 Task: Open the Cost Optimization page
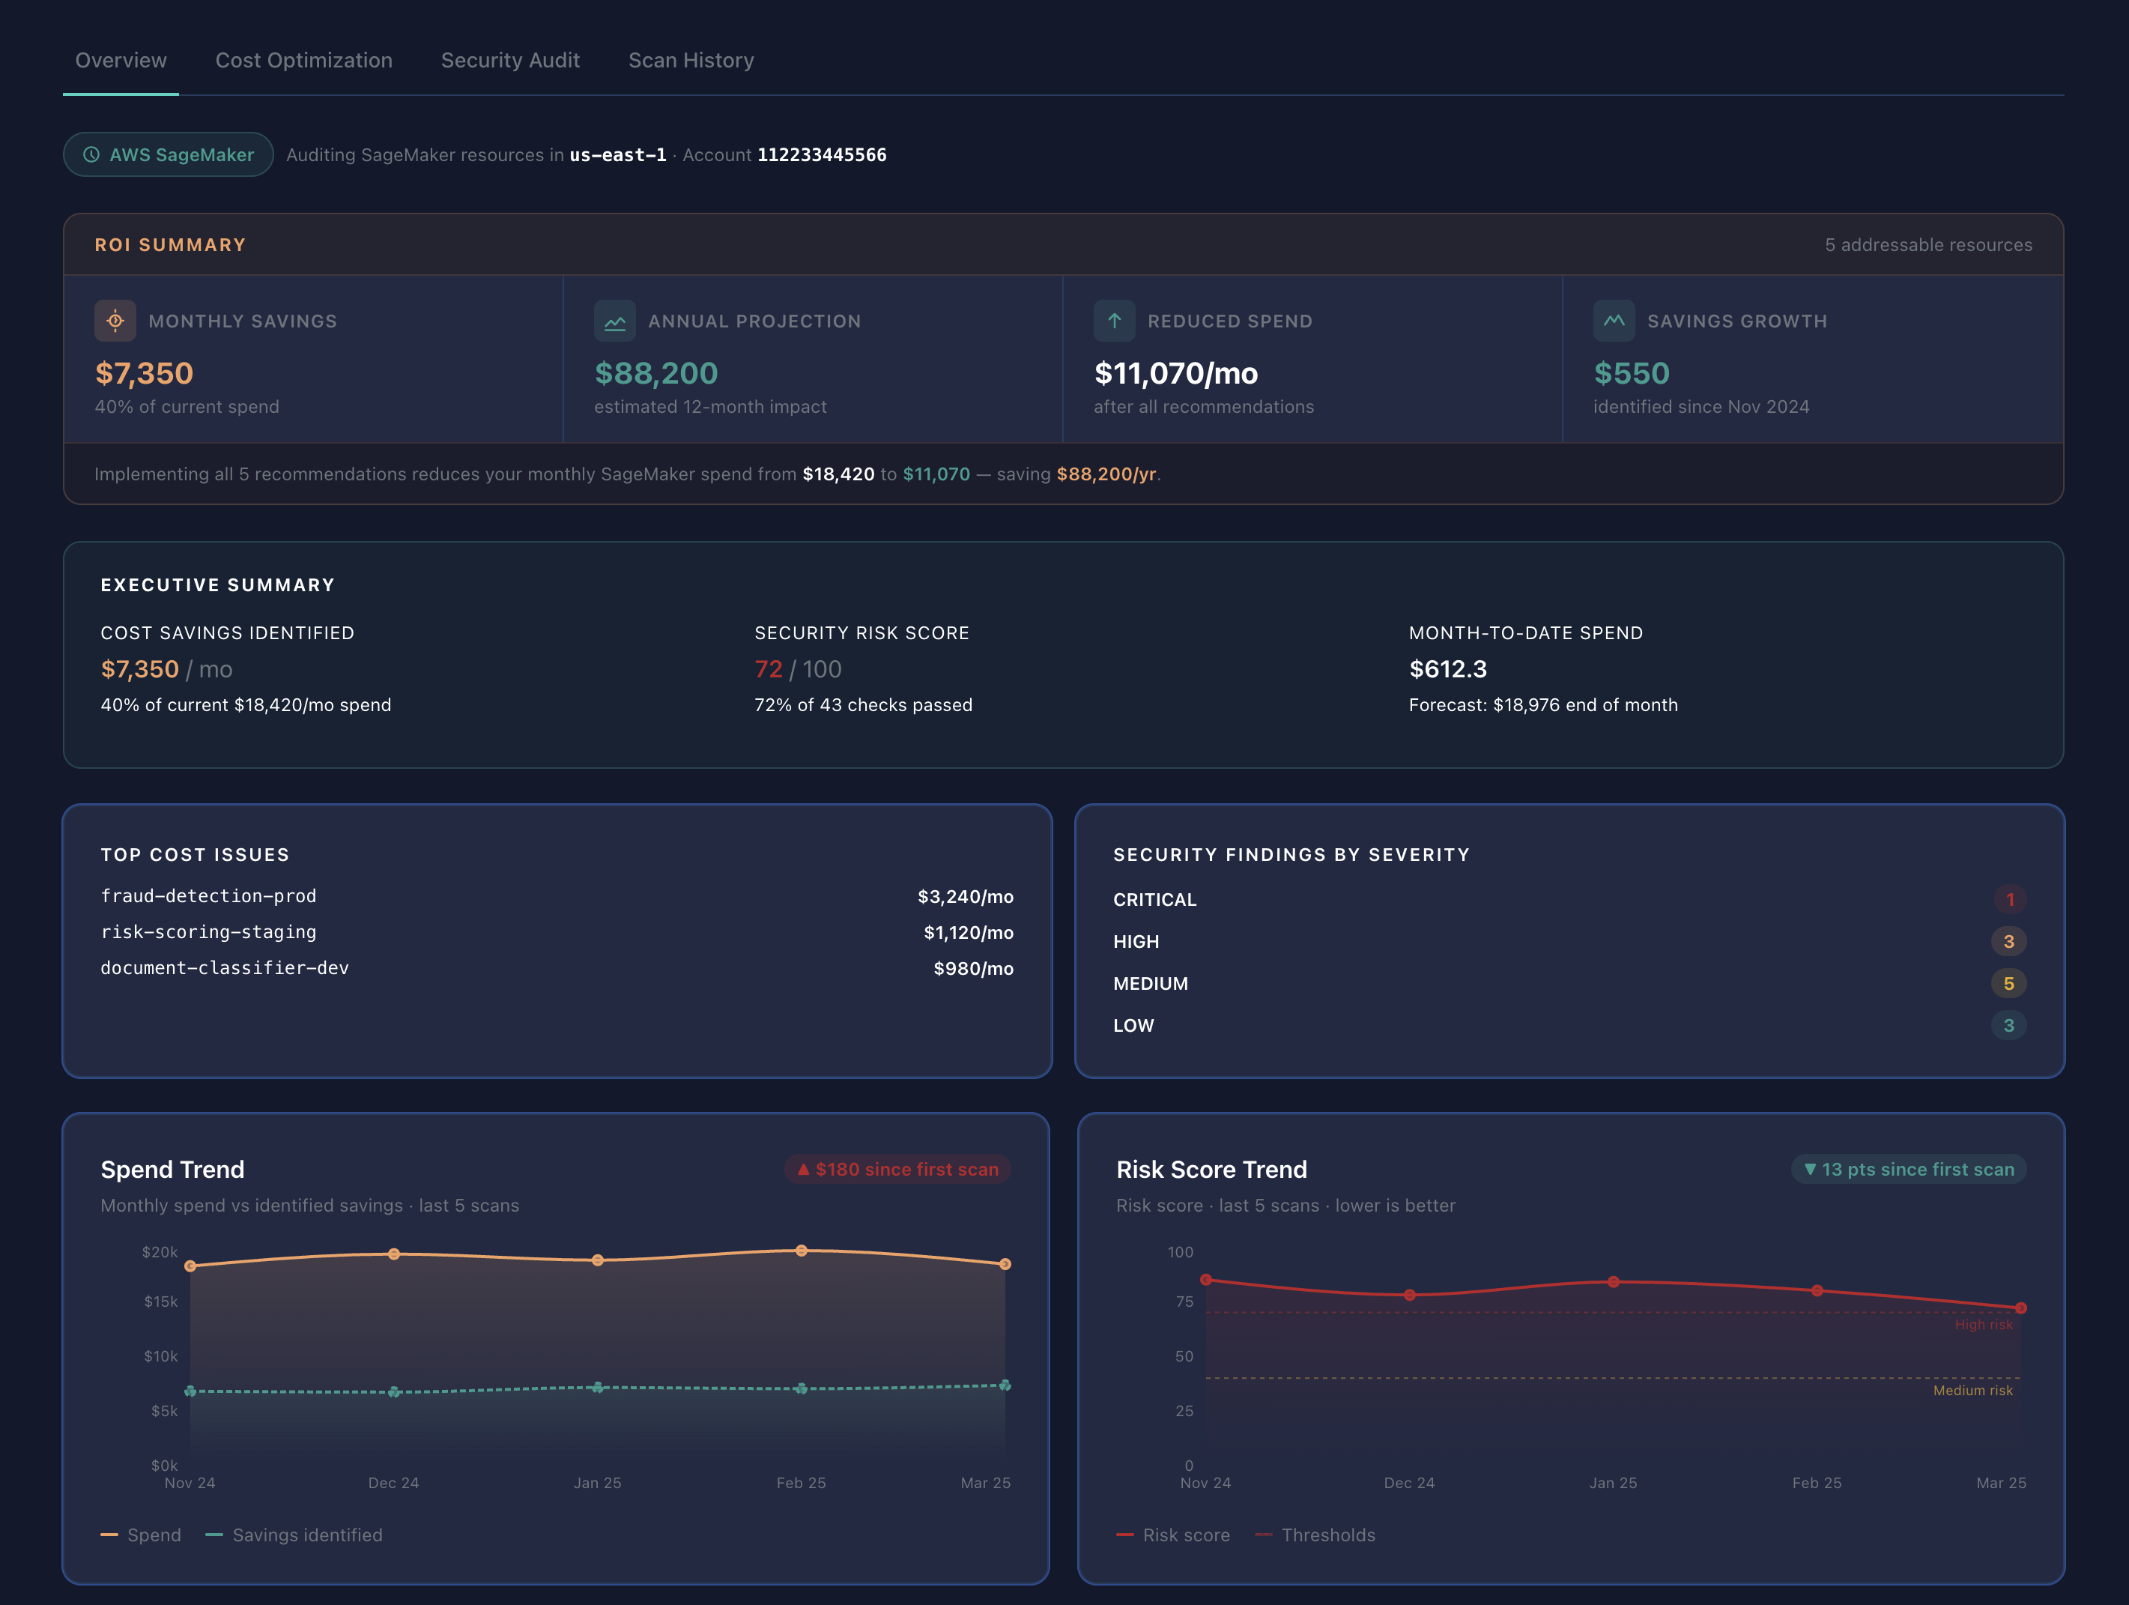[x=304, y=60]
